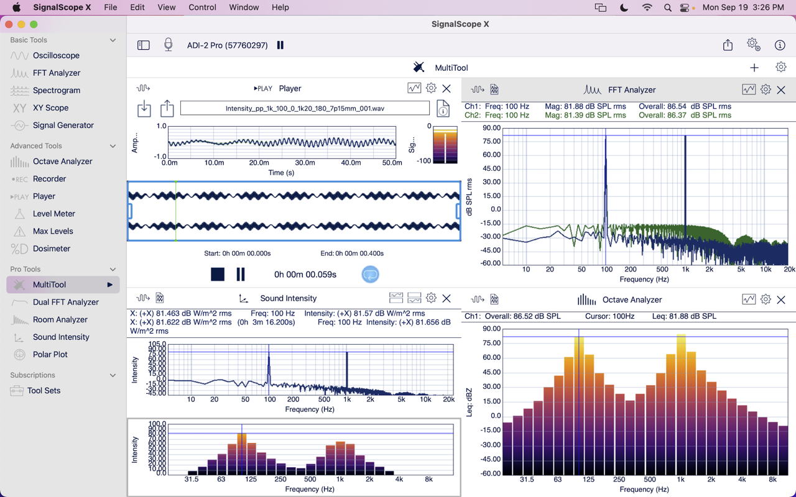
Task: Click signal input icon in Octave Analyzer
Action: click(478, 299)
